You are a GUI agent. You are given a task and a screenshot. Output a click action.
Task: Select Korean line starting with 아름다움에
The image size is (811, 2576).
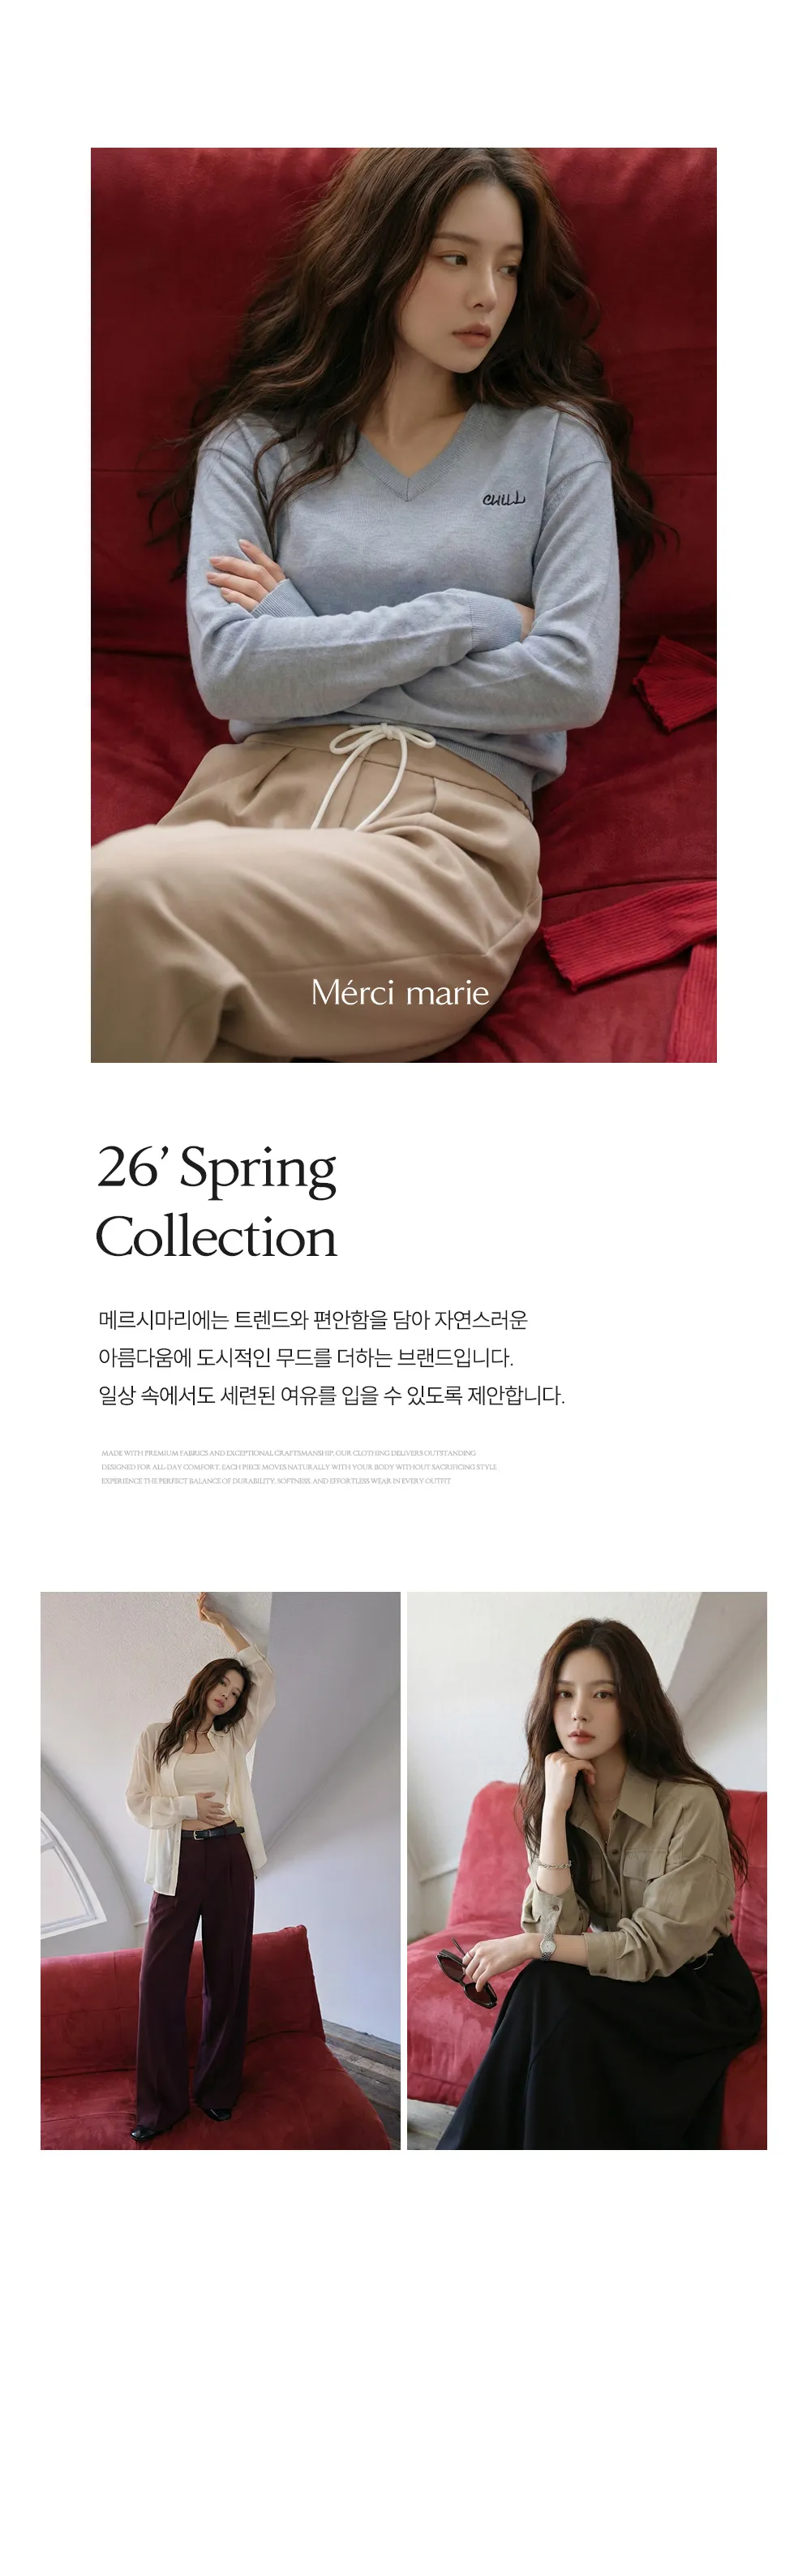coord(306,1358)
